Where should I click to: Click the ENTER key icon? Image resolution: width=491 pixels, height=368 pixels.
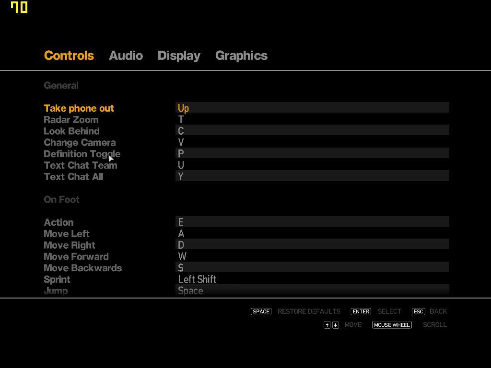(x=361, y=311)
